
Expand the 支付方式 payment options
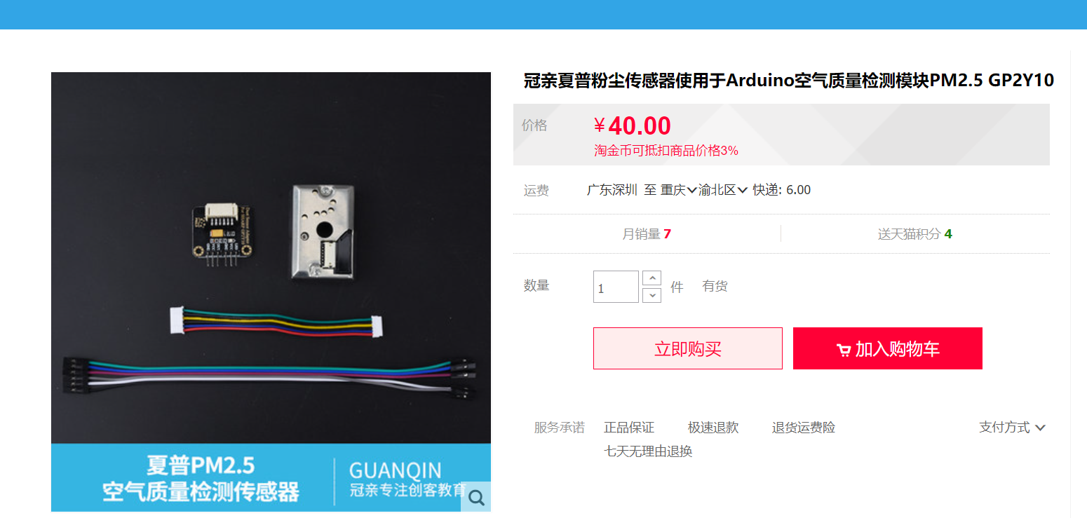(x=1012, y=428)
